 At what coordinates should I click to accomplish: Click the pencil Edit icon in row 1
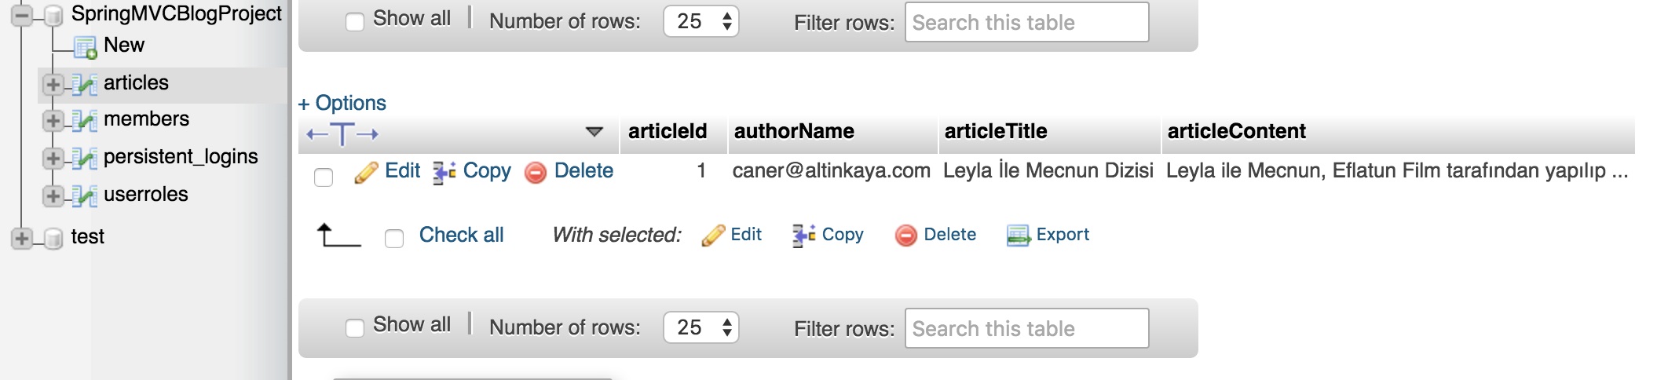click(x=366, y=172)
